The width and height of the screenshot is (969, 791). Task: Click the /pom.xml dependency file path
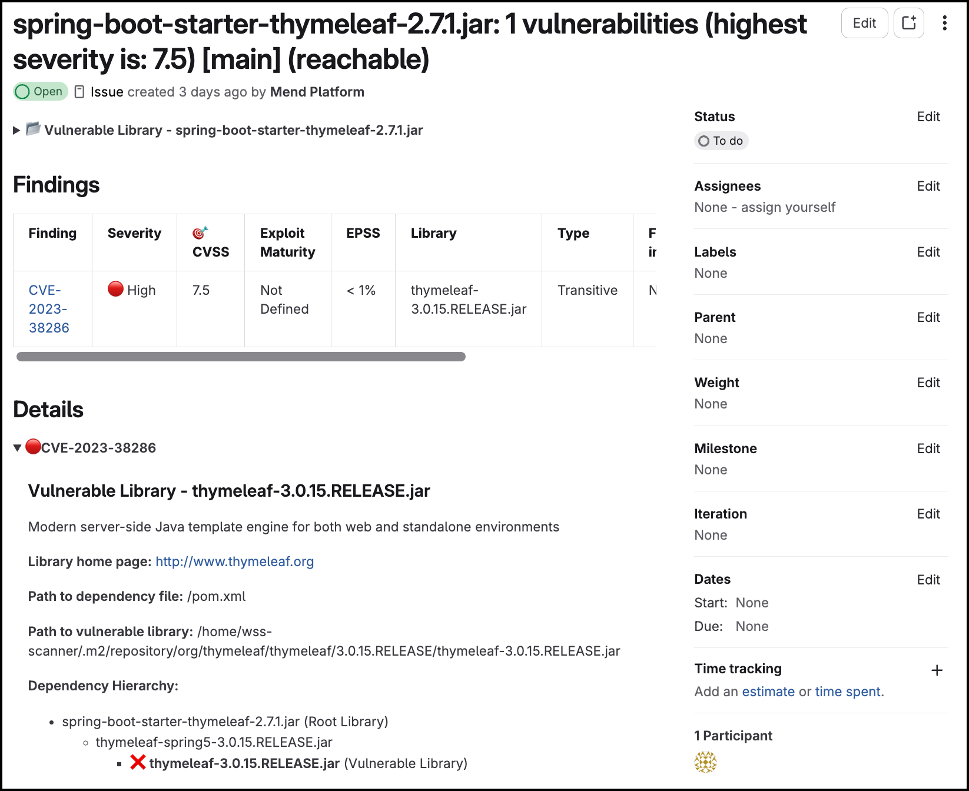tap(216, 596)
